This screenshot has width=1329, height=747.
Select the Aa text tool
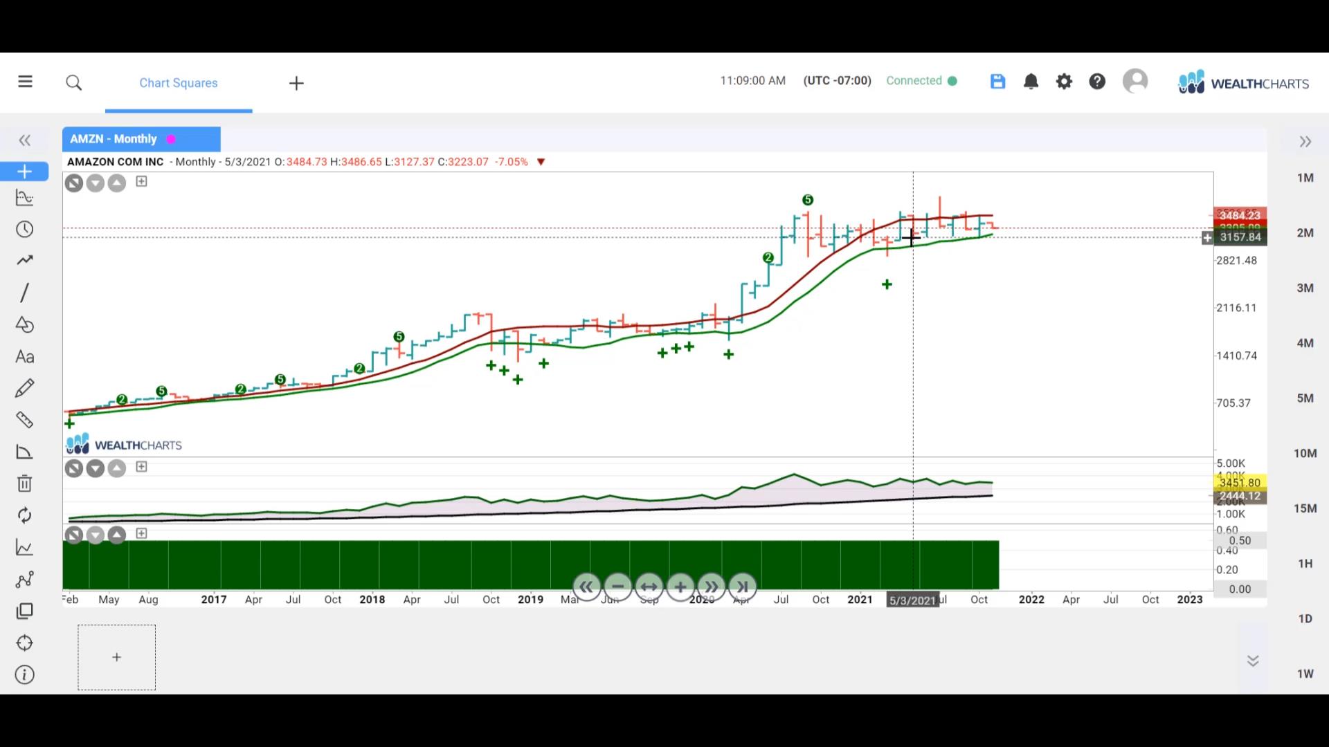coord(24,357)
